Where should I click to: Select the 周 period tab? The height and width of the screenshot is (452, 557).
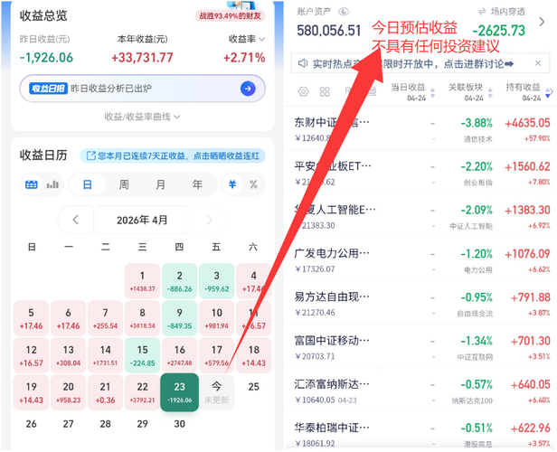(124, 184)
